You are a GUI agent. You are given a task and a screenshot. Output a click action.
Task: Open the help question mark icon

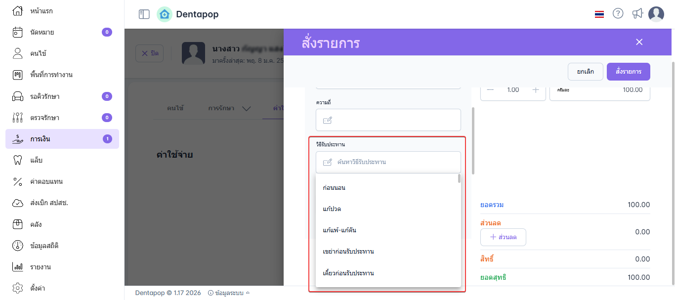click(x=618, y=14)
